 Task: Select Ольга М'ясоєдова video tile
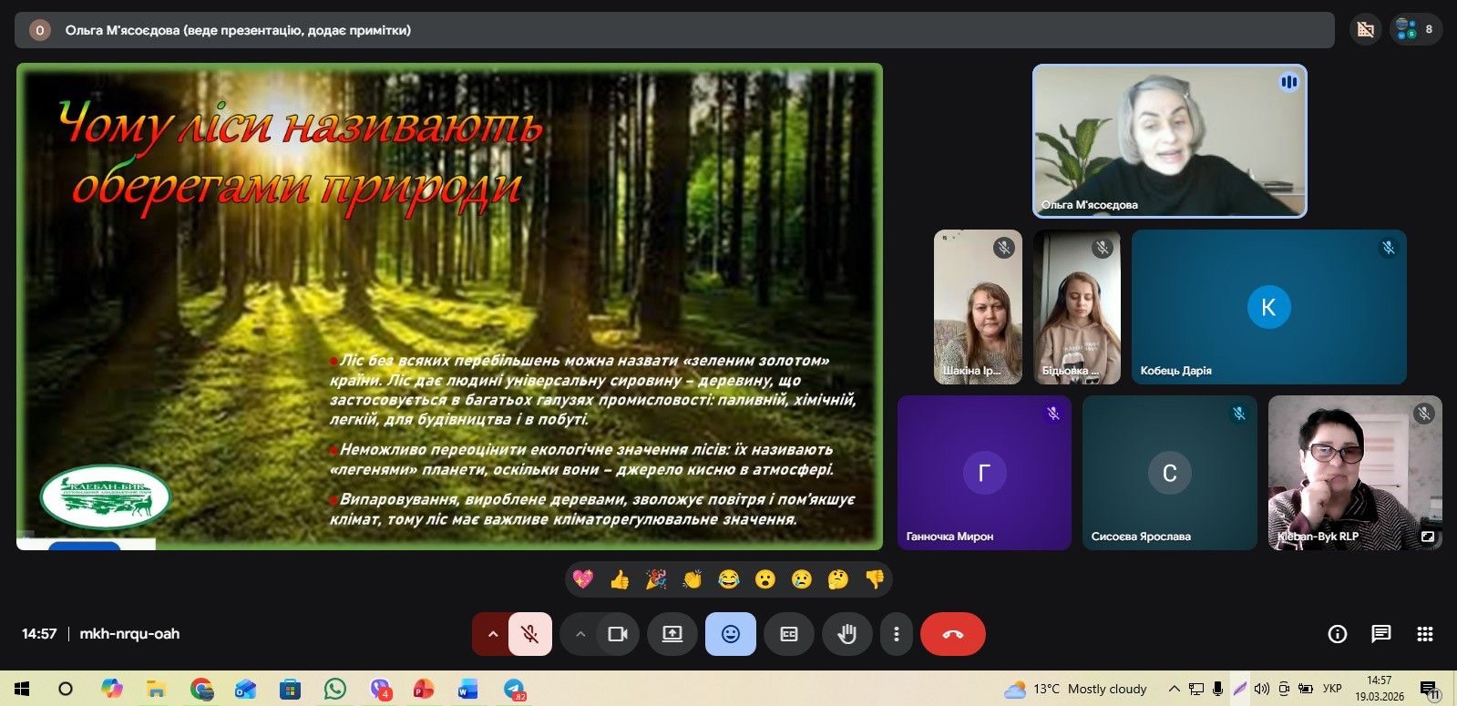(x=1170, y=140)
